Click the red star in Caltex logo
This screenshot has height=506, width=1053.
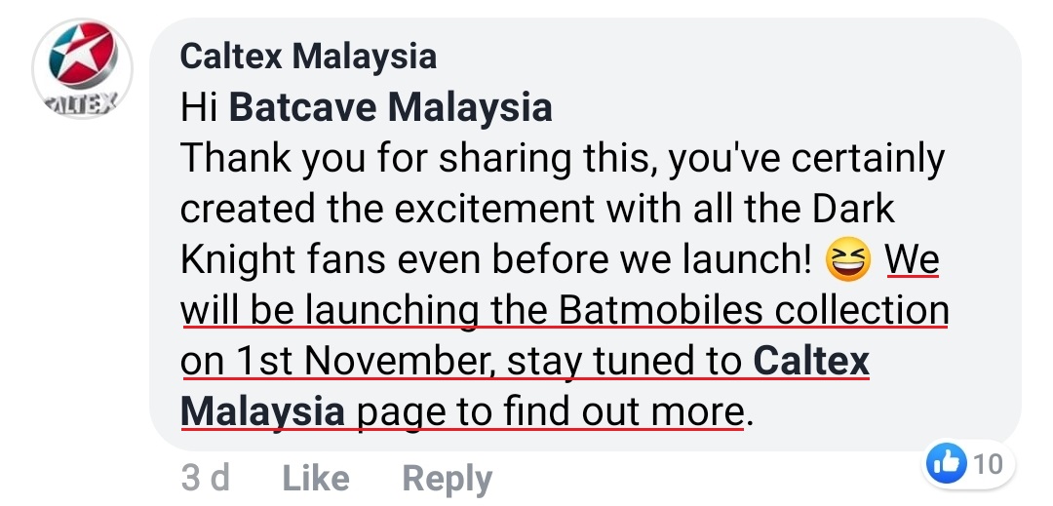click(x=75, y=57)
